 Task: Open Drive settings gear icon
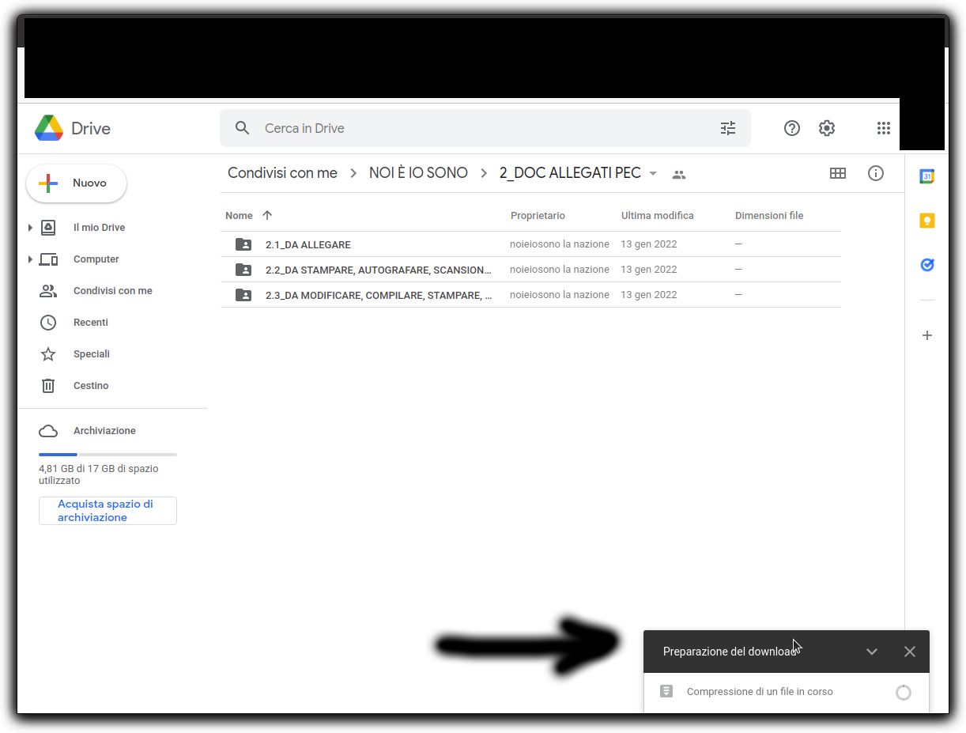click(x=826, y=128)
